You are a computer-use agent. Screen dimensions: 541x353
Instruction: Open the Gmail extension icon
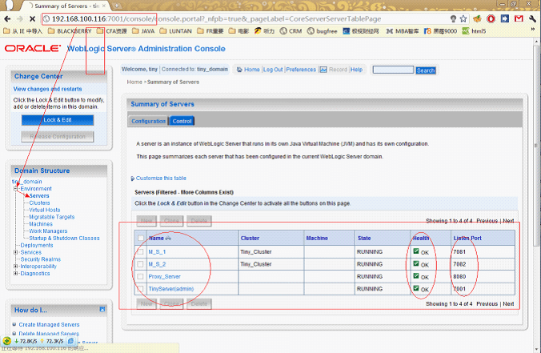pos(519,18)
